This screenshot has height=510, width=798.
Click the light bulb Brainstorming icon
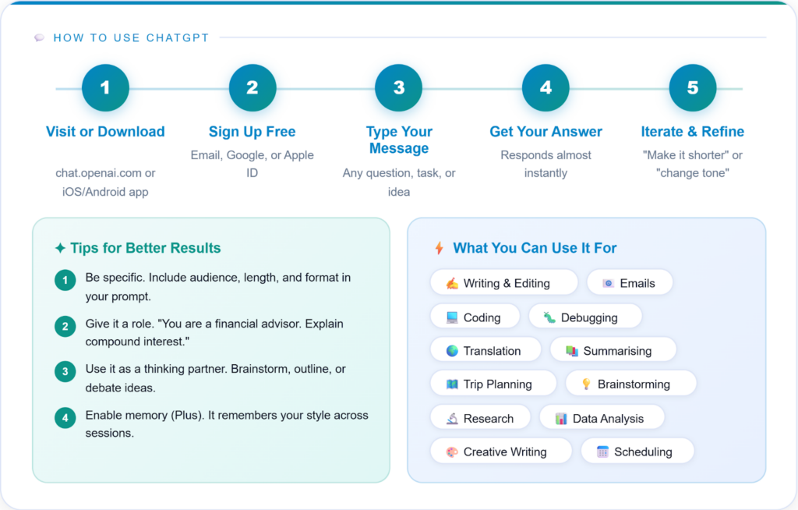click(586, 384)
